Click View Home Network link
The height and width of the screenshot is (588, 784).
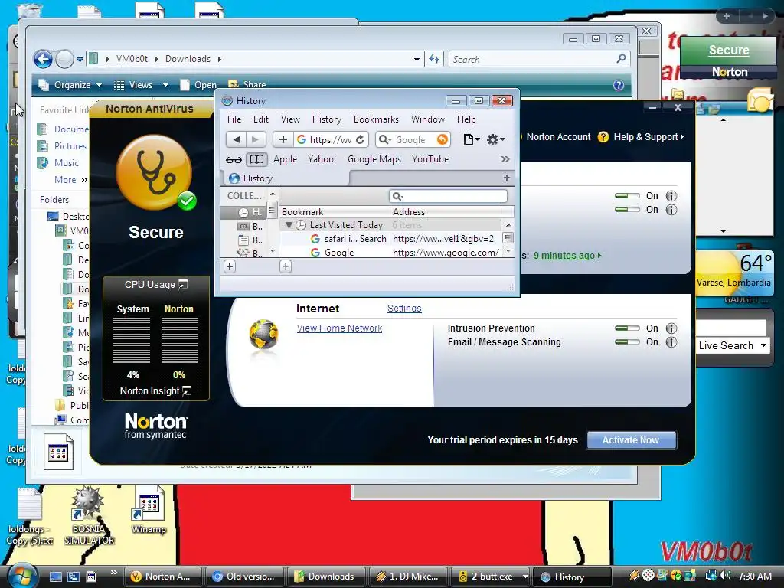point(339,328)
